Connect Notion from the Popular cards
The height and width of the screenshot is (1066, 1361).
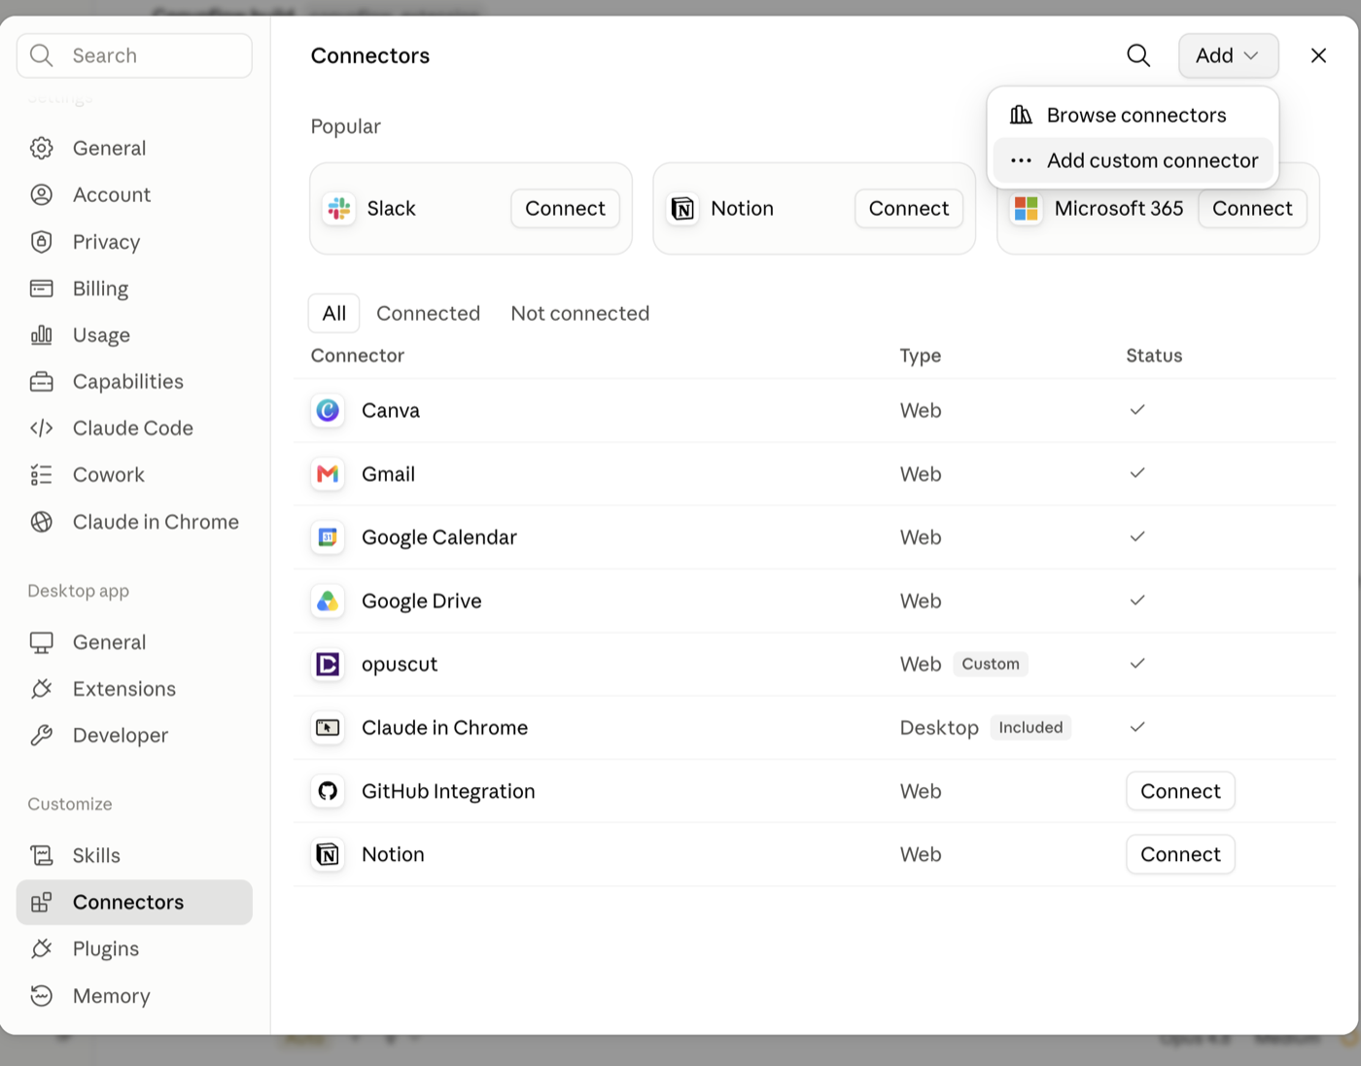(x=909, y=208)
